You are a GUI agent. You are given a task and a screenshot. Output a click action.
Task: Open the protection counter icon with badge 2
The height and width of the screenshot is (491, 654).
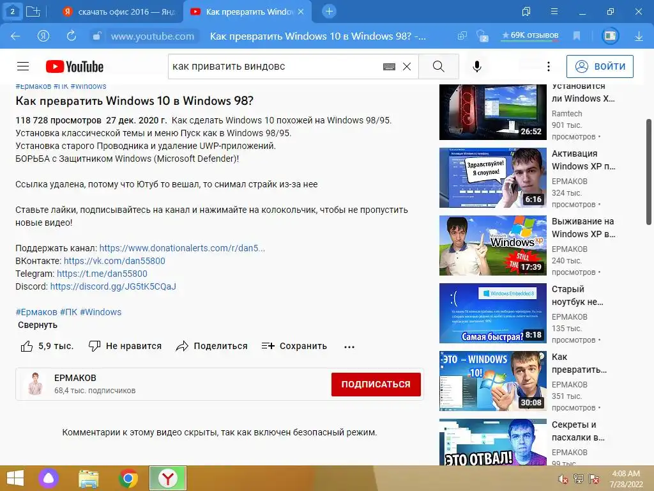click(482, 36)
